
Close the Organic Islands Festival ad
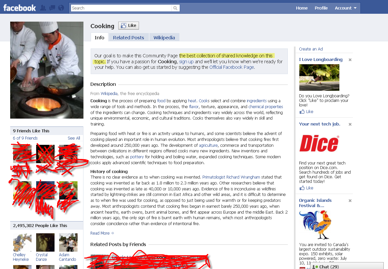(x=350, y=201)
